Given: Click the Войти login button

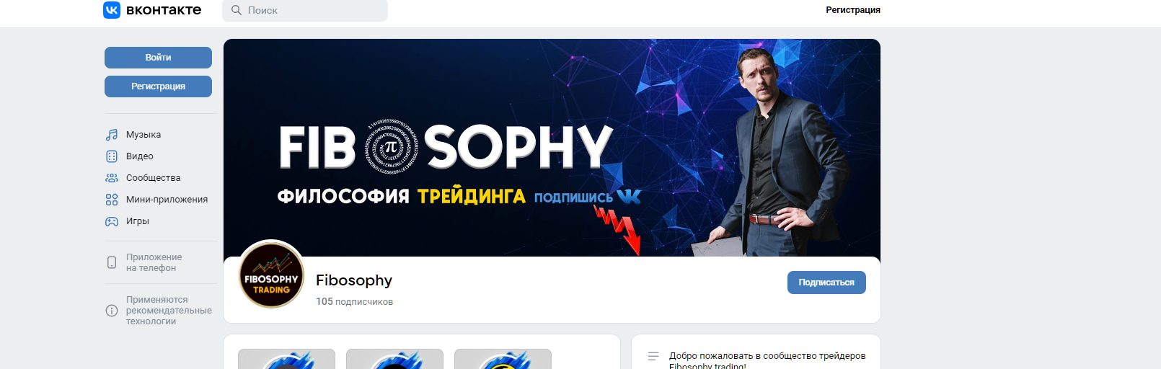Looking at the screenshot, I should [x=158, y=58].
